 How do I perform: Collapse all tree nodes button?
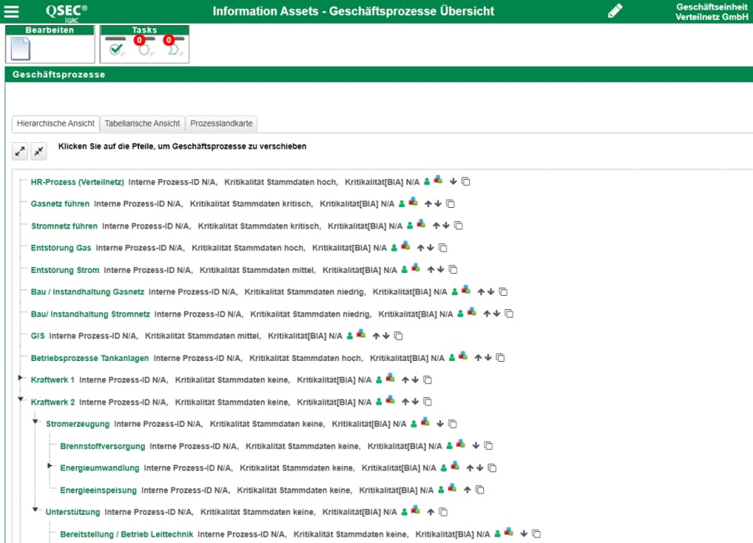(39, 151)
